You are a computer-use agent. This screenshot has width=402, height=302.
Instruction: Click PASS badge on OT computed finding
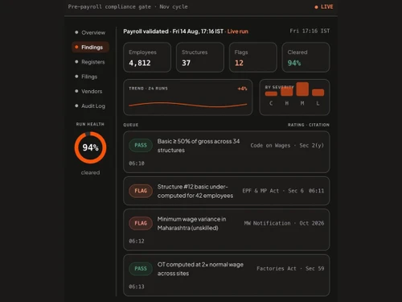[x=141, y=269]
